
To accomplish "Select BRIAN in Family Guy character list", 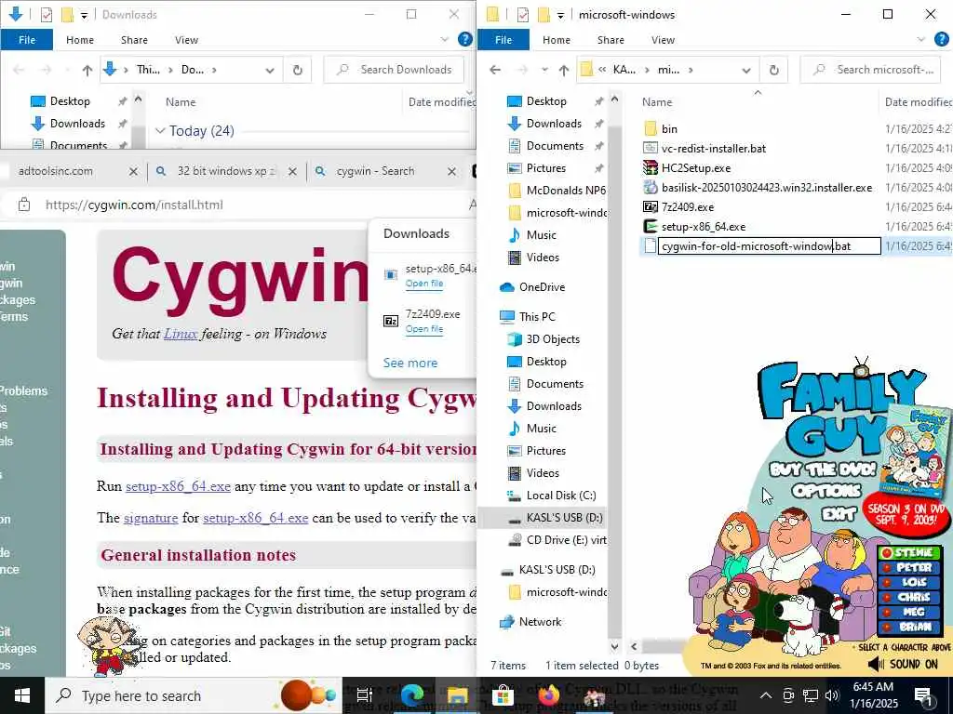I will point(908,627).
